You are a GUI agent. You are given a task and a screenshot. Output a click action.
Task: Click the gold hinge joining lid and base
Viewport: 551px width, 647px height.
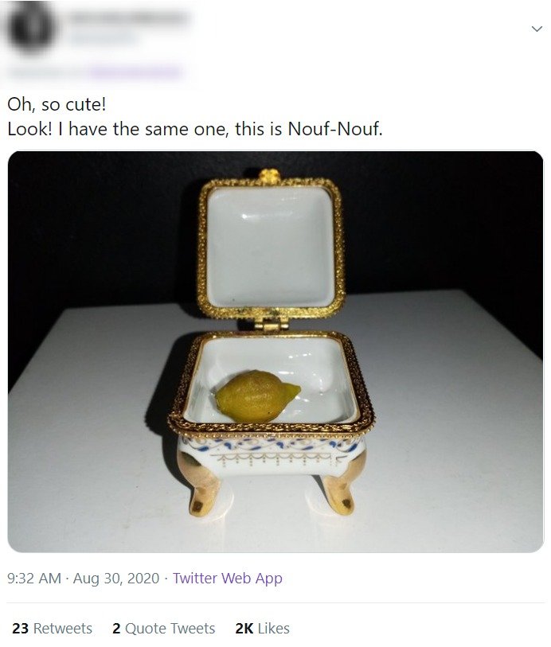[x=271, y=325]
